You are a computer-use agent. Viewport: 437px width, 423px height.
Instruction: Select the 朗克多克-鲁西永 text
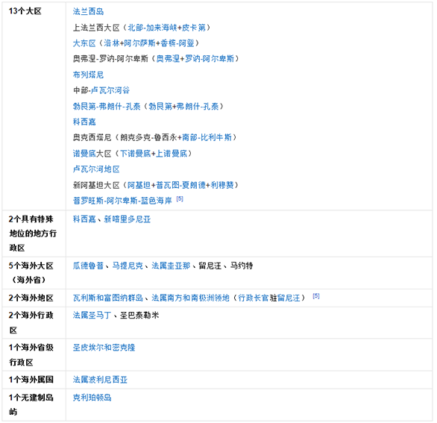coord(148,137)
